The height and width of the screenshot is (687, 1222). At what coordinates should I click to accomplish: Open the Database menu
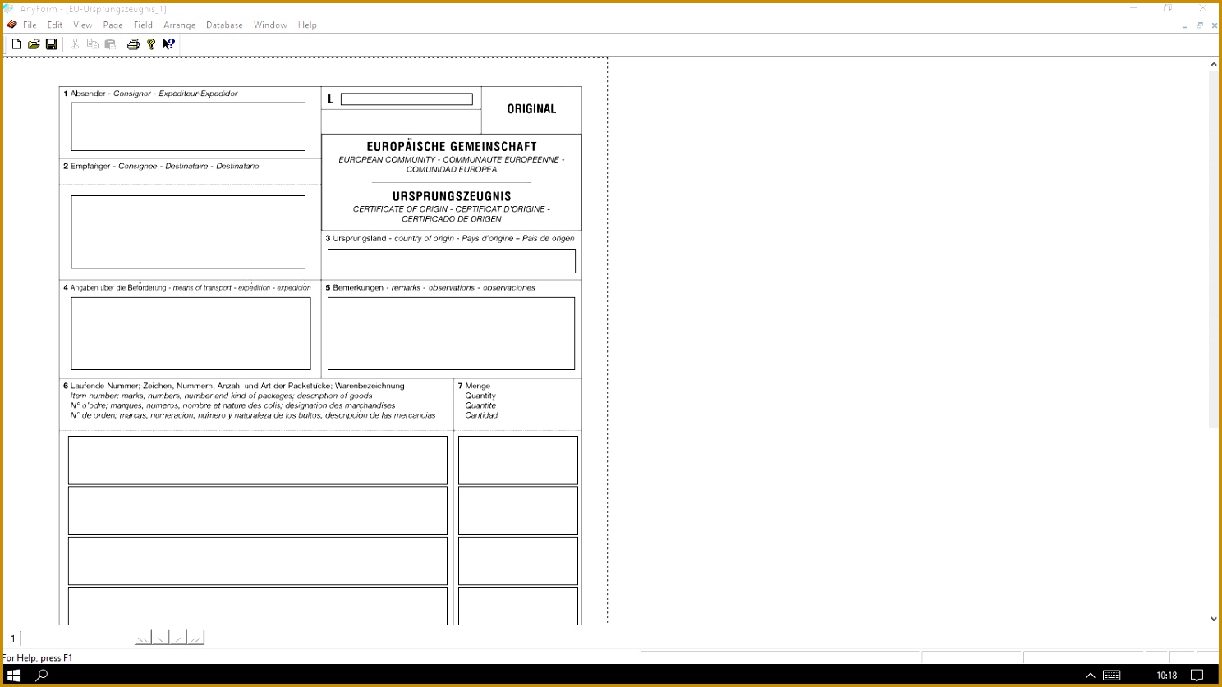tap(223, 25)
